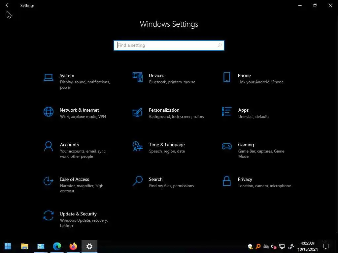Click the Settings gear taskbar button
338x253 pixels.
[x=89, y=246]
